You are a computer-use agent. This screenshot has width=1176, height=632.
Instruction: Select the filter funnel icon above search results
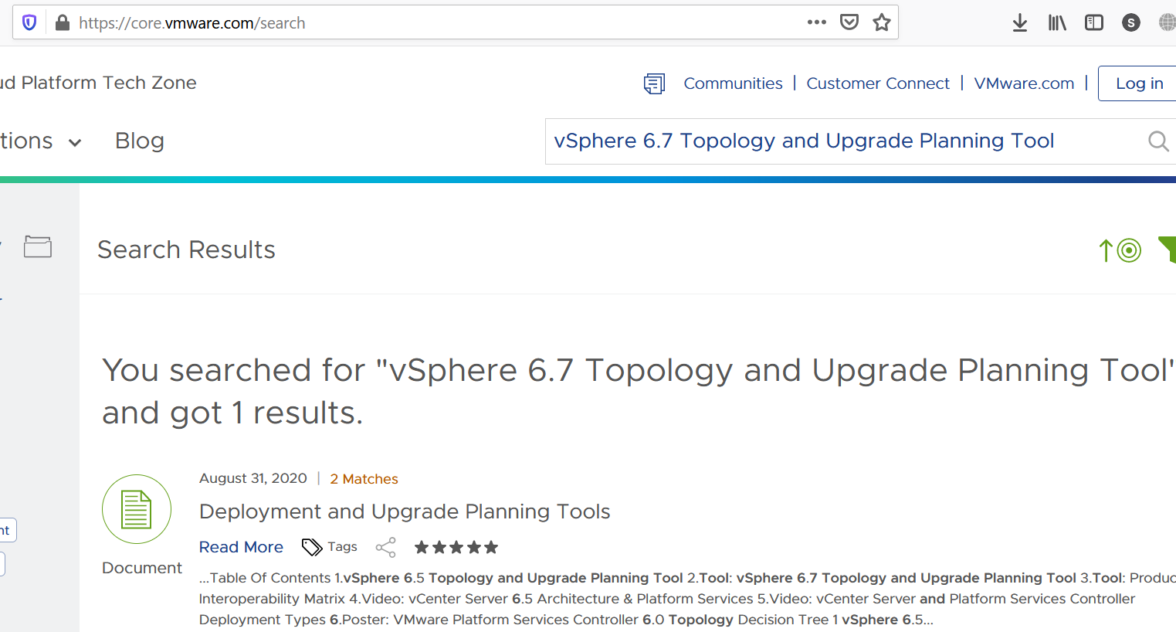click(x=1168, y=249)
